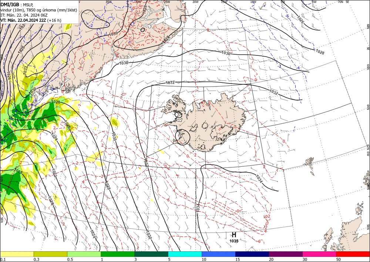Click the legend value 30
Viewport: 370px width, 262px height.
pos(305,259)
